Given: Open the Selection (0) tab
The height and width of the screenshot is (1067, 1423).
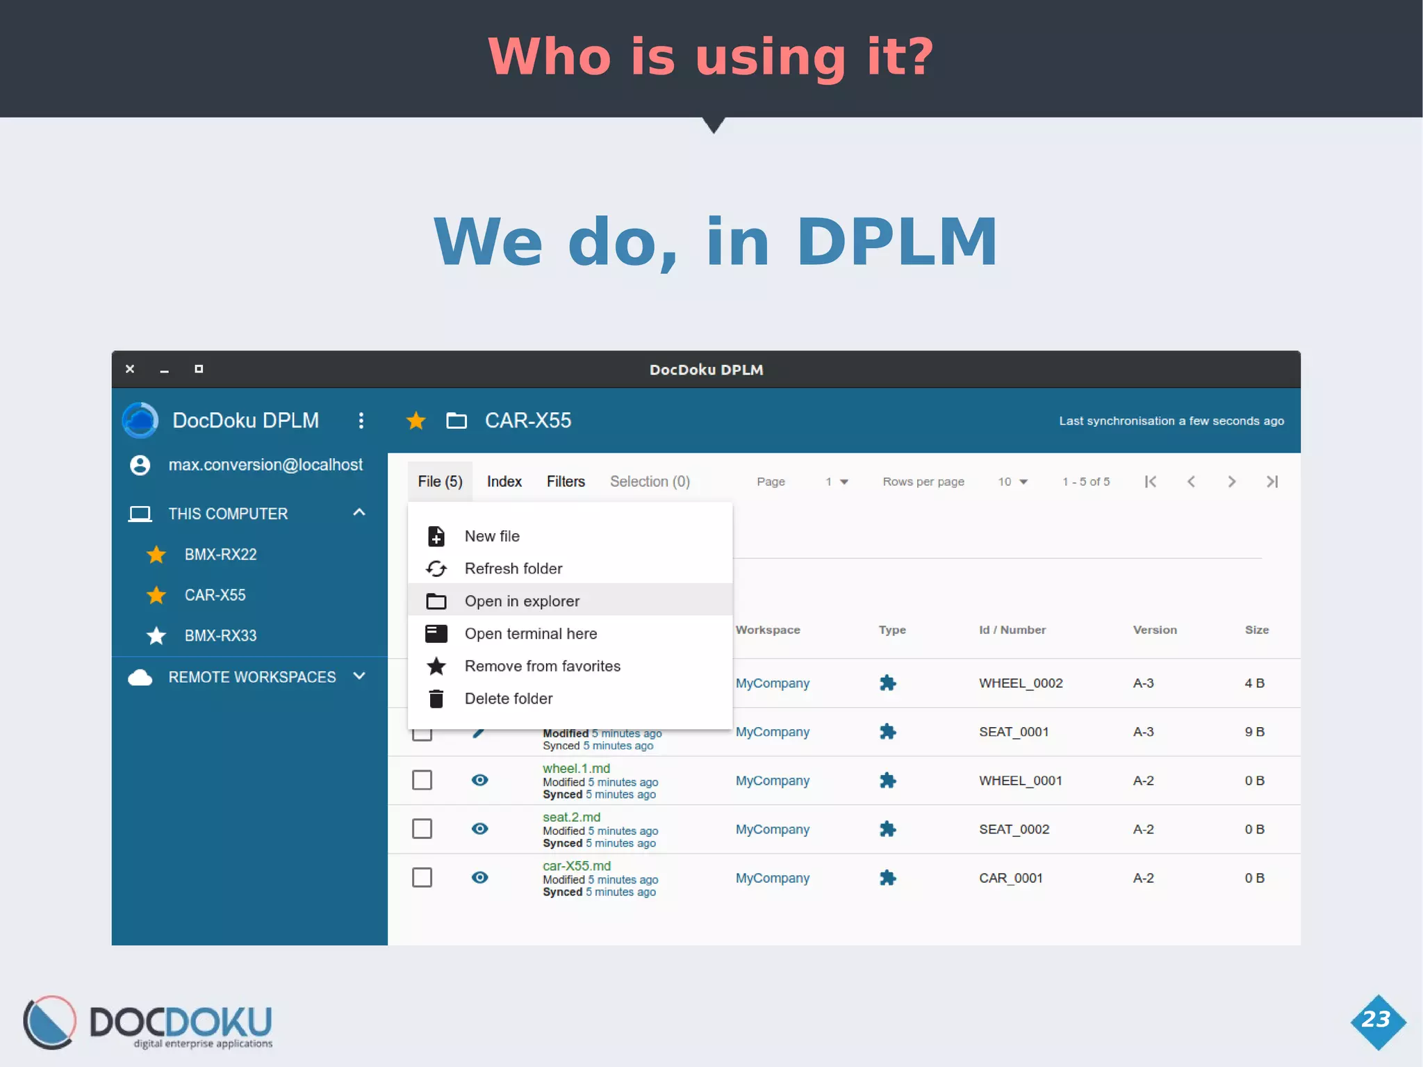Looking at the screenshot, I should tap(650, 482).
